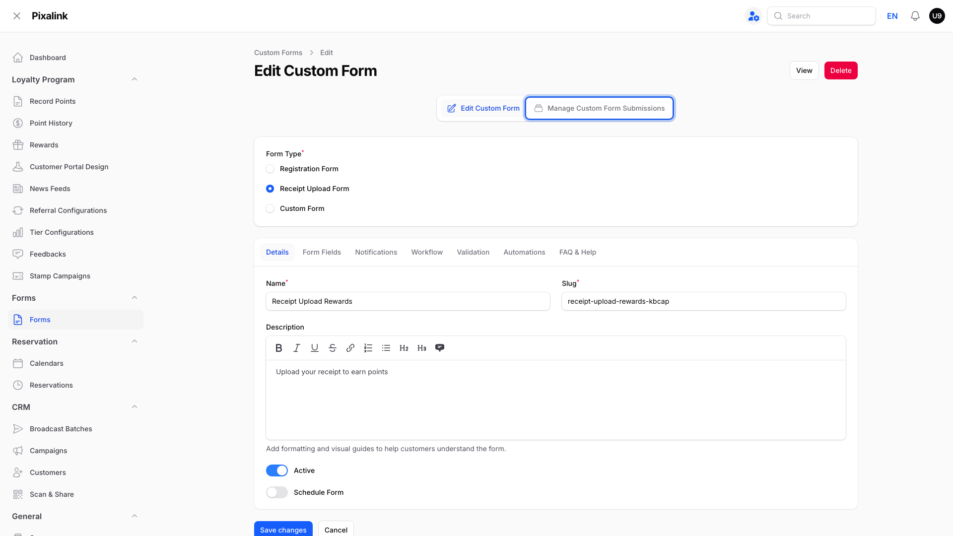953x536 pixels.
Task: Switch to the Workflow tab
Action: (427, 252)
